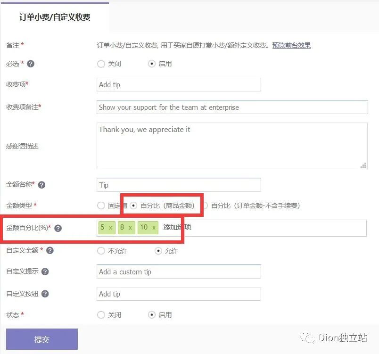Click 添加选项 to add a percentage

coord(176,228)
